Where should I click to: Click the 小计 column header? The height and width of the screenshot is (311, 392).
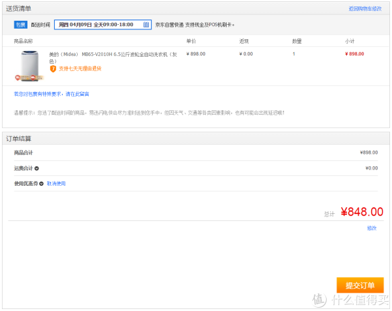(x=350, y=41)
